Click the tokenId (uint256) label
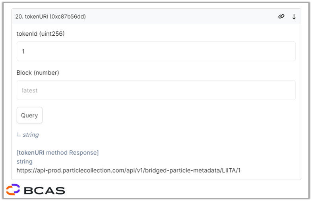This screenshot has width=312, height=201. tap(41, 34)
